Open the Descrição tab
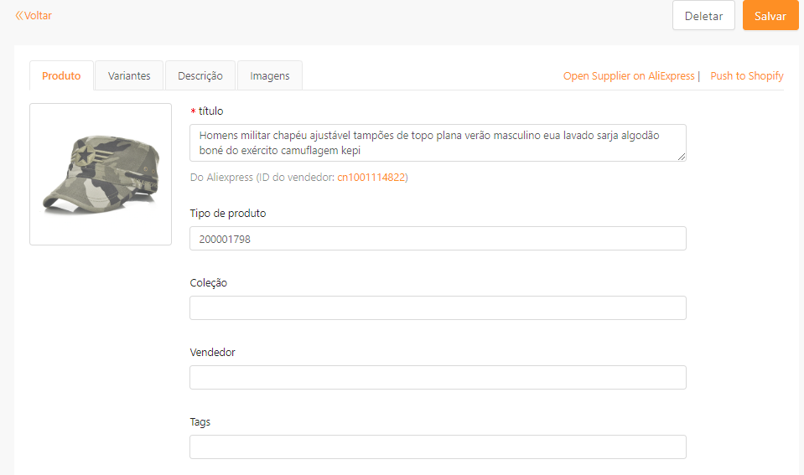 pyautogui.click(x=200, y=76)
